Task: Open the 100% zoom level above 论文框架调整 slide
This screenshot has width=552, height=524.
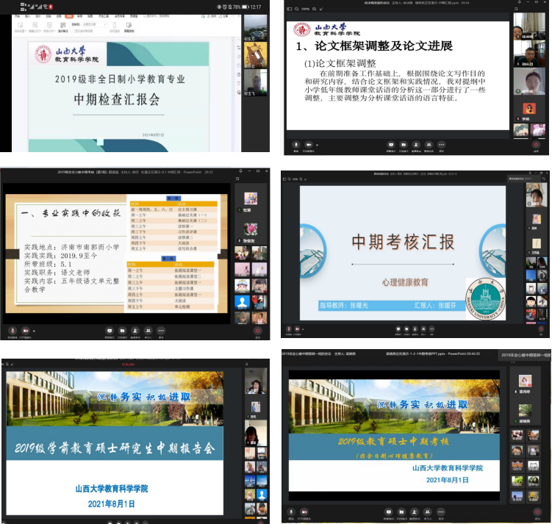Action: [306, 9]
